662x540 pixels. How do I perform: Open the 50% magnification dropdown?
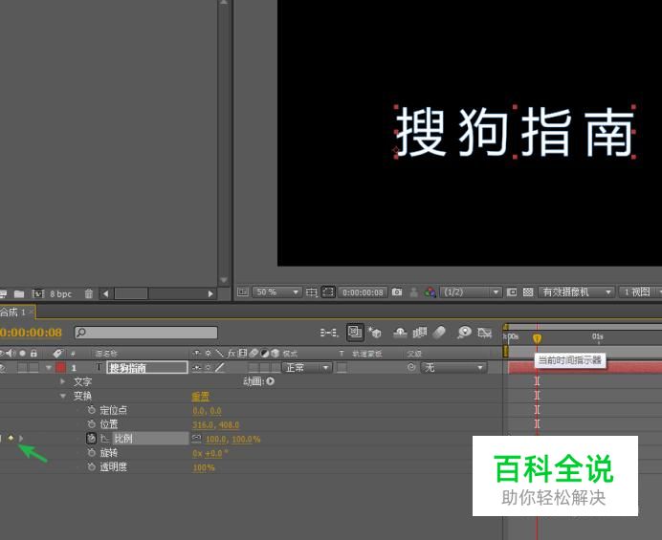pos(277,292)
